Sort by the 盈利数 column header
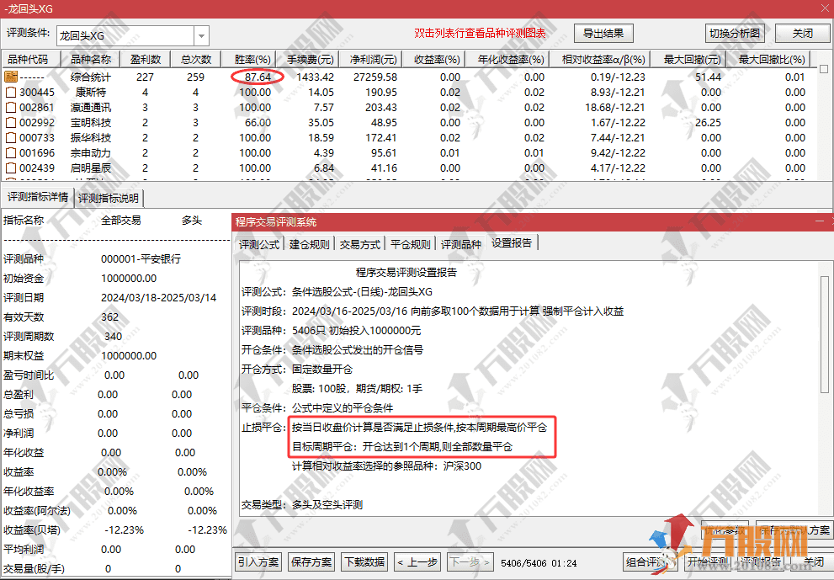The image size is (834, 580). pos(146,59)
